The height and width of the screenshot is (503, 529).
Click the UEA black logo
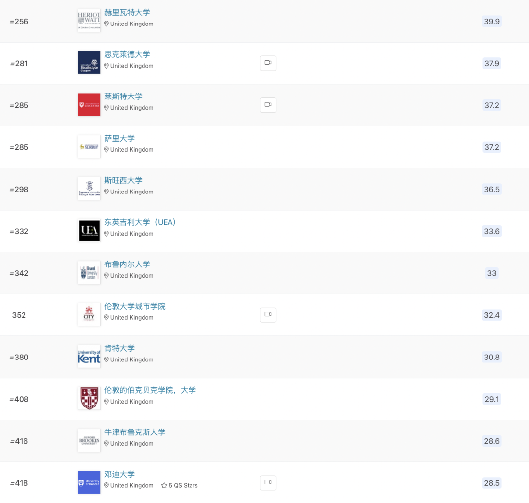tap(89, 231)
